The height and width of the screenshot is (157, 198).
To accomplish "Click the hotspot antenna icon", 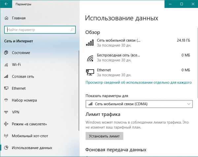I will point(6,136).
